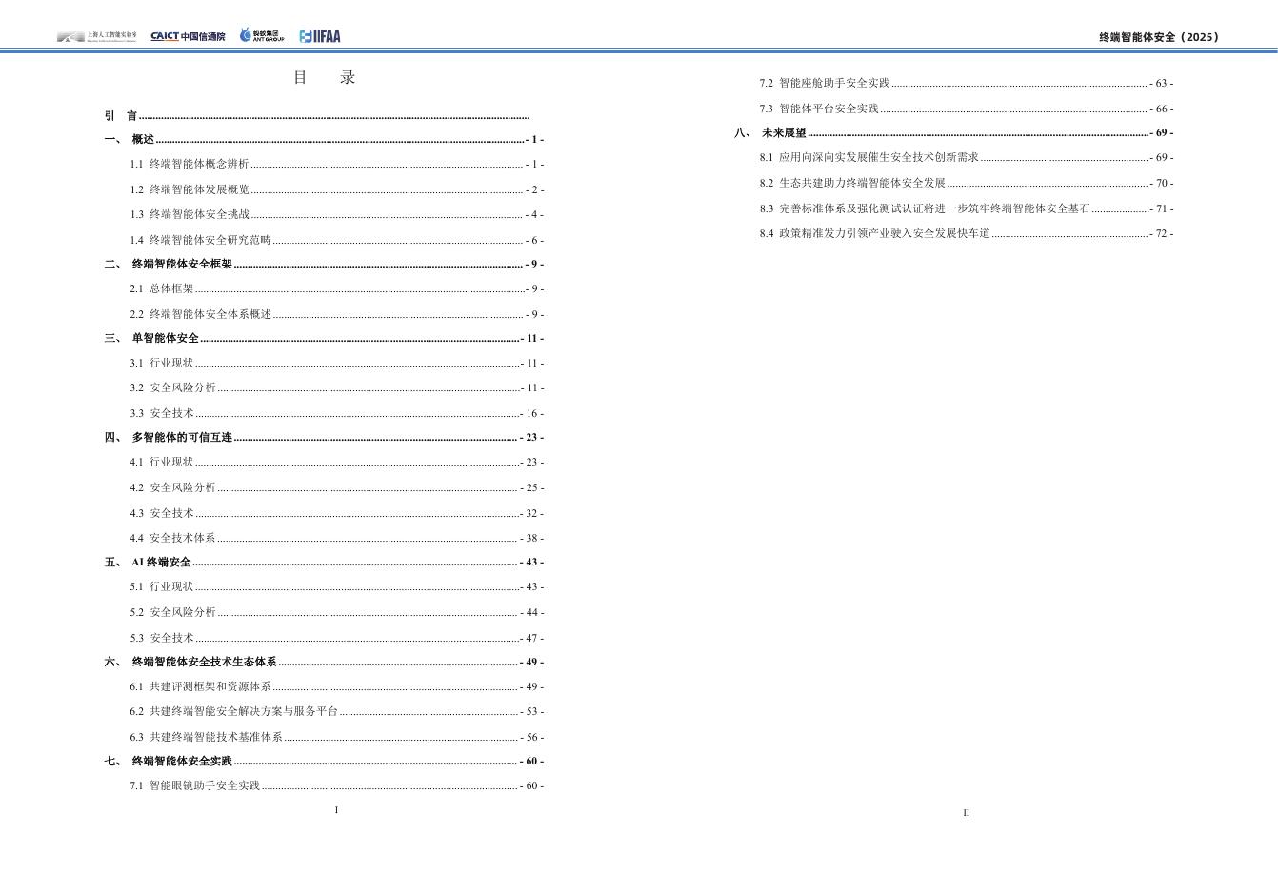The image size is (1278, 873).
Task: Click the 目录 heading
Action: 325,77
